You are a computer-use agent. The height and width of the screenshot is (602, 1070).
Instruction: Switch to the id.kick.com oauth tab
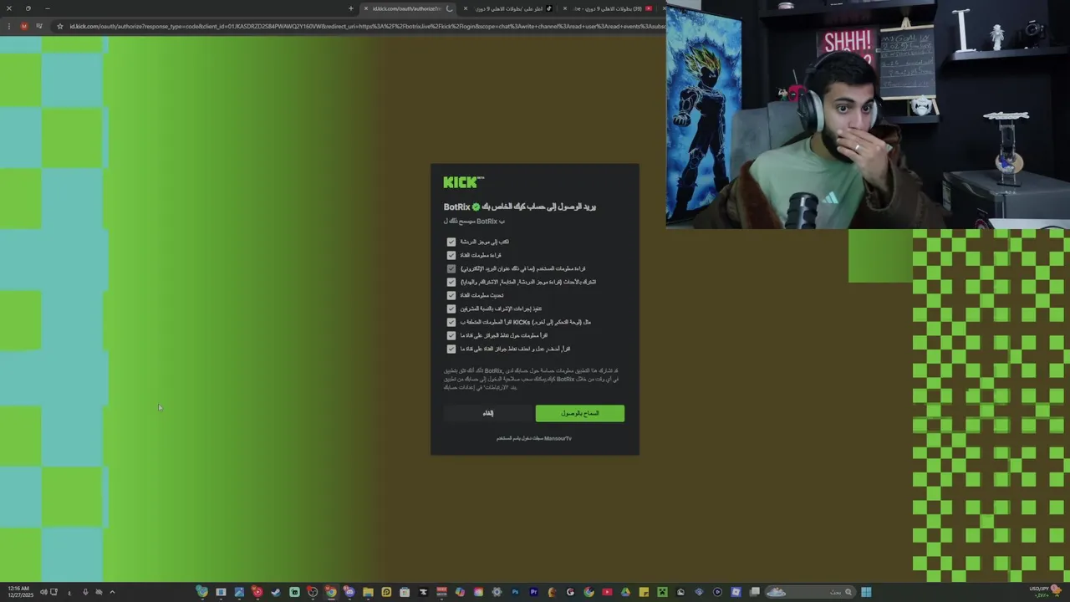[x=407, y=8]
